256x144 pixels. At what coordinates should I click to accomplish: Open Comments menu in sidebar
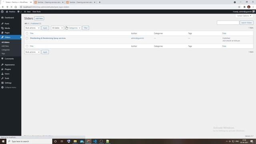9,59
